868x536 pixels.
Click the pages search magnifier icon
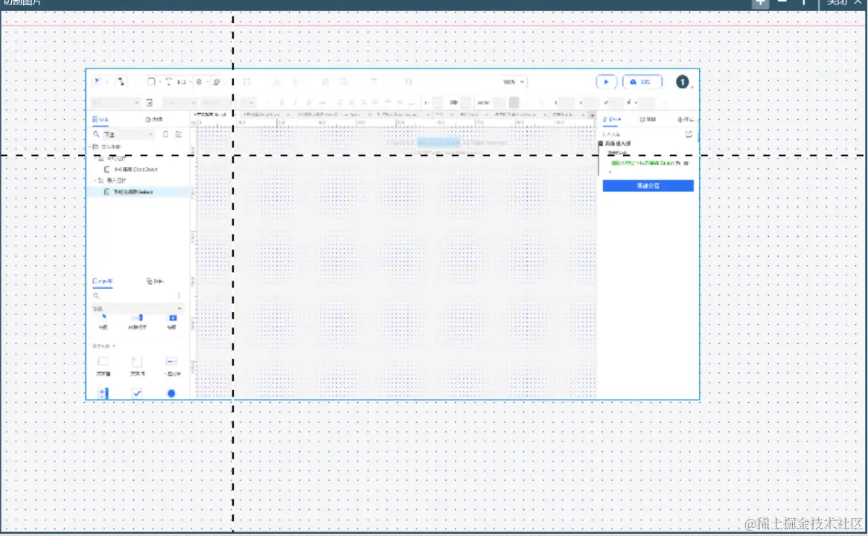point(96,134)
